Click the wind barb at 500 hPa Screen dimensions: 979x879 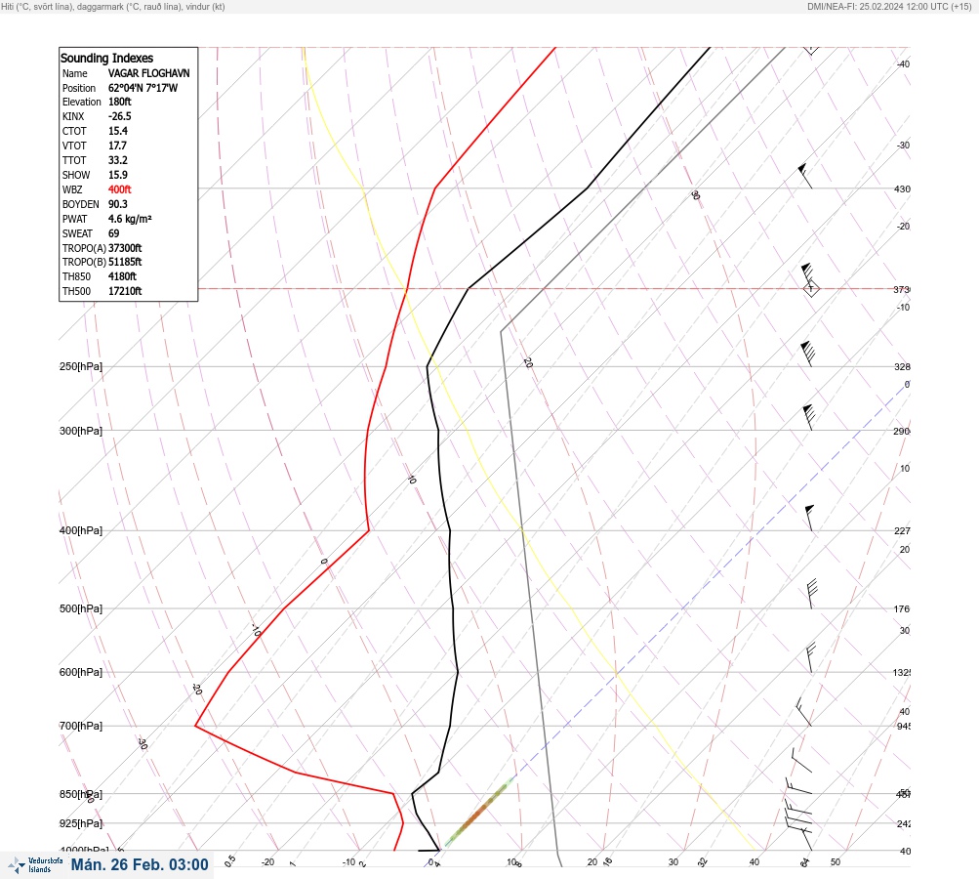[x=812, y=594]
